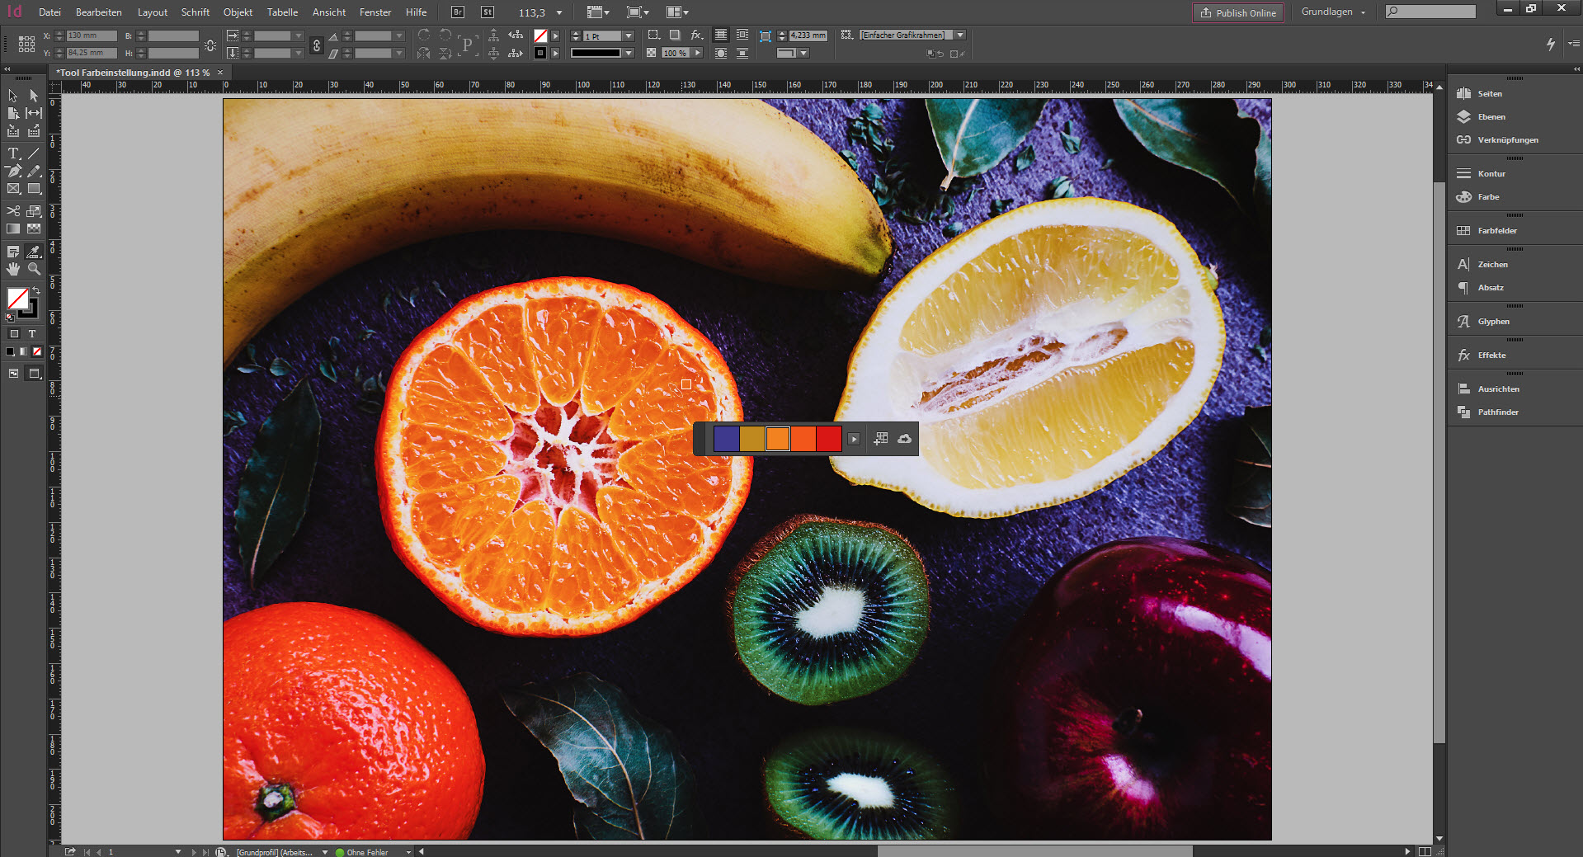Open the screen mode dropdown
The image size is (1583, 857).
[x=638, y=12]
